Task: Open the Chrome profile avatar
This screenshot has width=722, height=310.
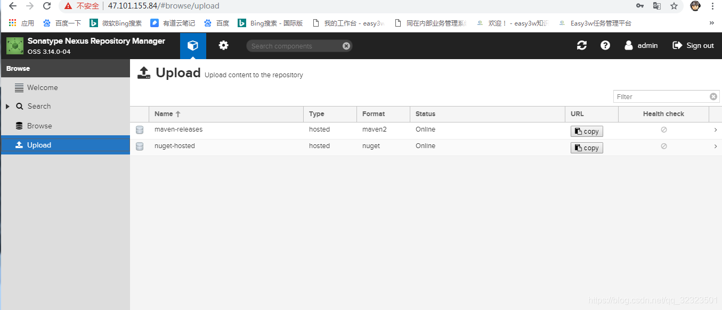Action: click(695, 6)
